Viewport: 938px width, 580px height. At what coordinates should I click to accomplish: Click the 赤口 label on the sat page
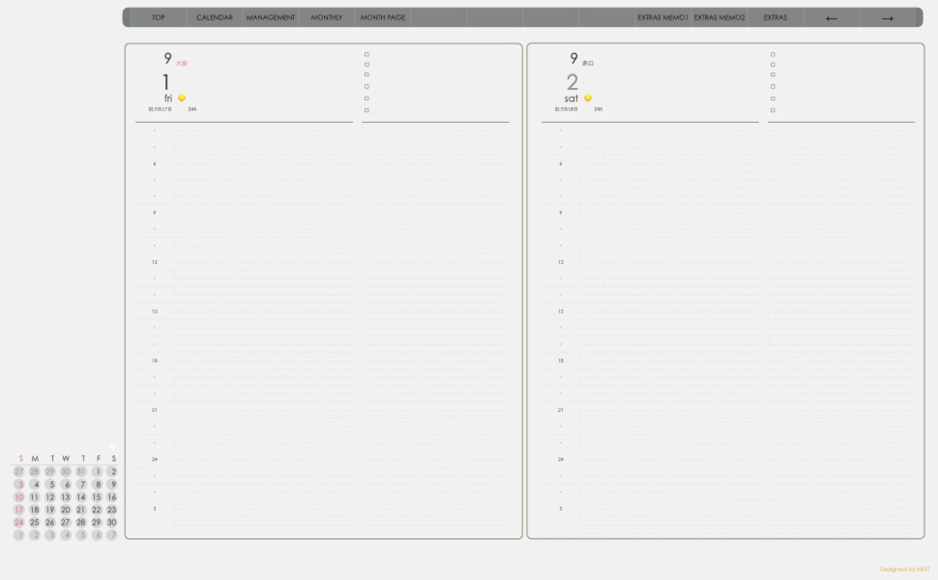click(588, 64)
